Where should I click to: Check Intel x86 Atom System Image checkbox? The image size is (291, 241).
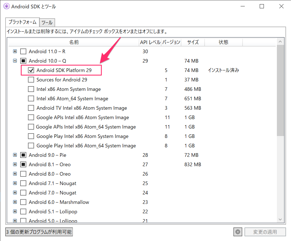(x=31, y=89)
